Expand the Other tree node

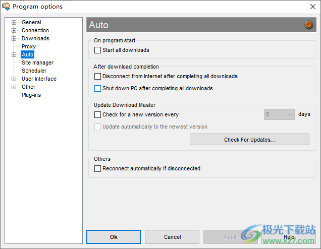(x=14, y=87)
